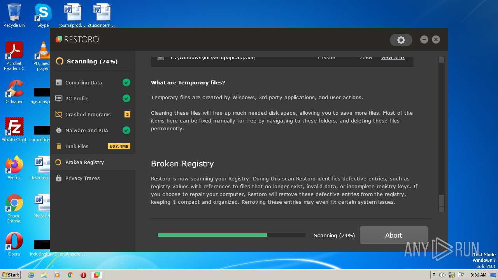Select PC Profile sidebar item
The width and height of the screenshot is (498, 280).
(93, 98)
